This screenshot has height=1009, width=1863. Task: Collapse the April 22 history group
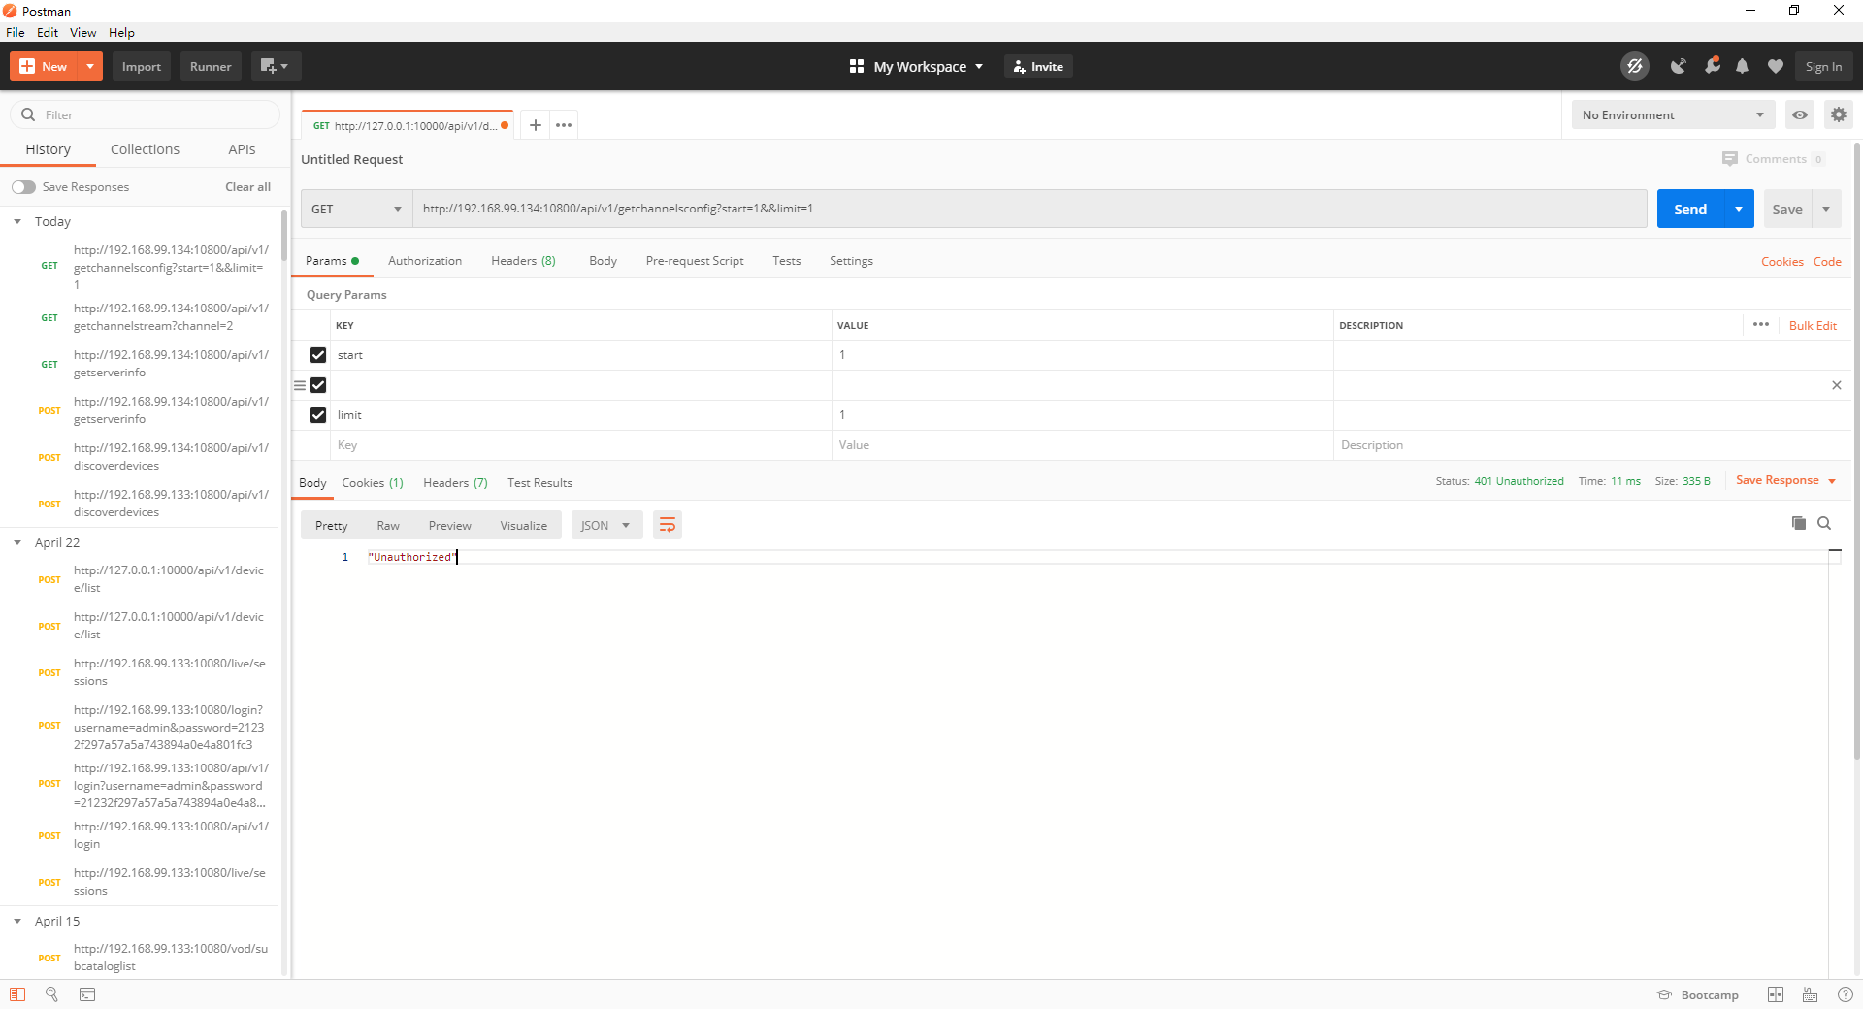tap(17, 542)
